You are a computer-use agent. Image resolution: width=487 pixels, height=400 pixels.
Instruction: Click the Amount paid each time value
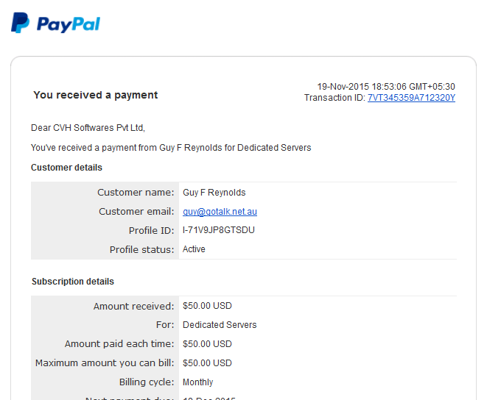click(x=207, y=344)
